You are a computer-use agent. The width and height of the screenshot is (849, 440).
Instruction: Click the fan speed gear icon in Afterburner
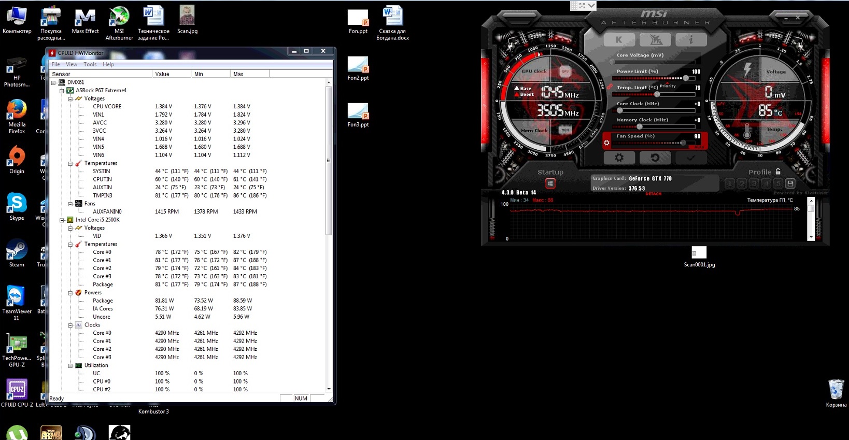[x=607, y=143]
